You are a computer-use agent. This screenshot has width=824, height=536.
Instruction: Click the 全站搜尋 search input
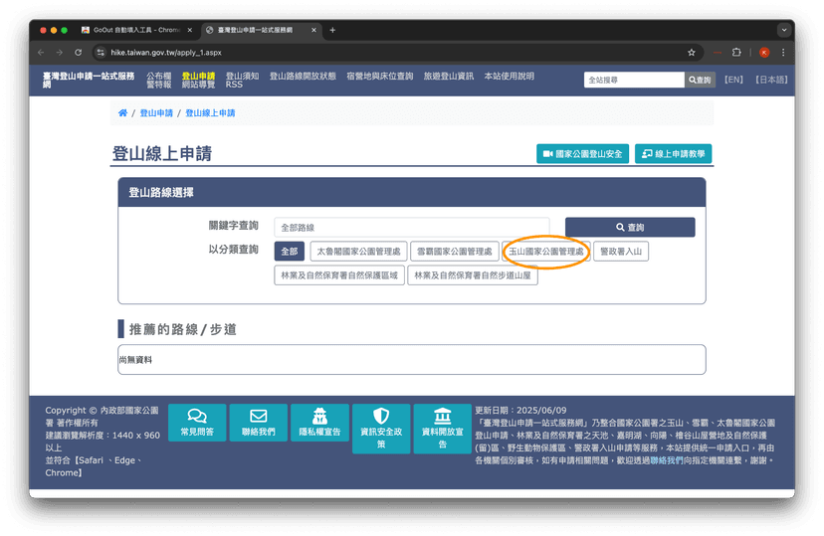point(634,80)
